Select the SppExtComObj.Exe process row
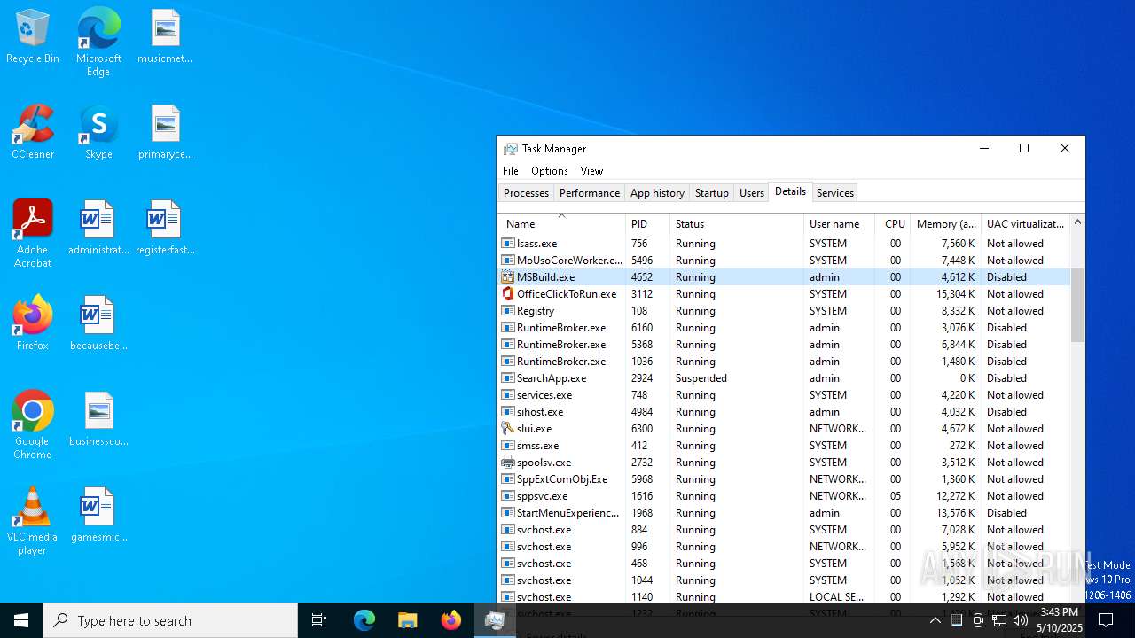Viewport: 1135px width, 638px height. tap(784, 479)
